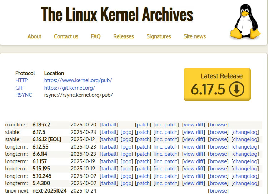Open the About page

34,36
